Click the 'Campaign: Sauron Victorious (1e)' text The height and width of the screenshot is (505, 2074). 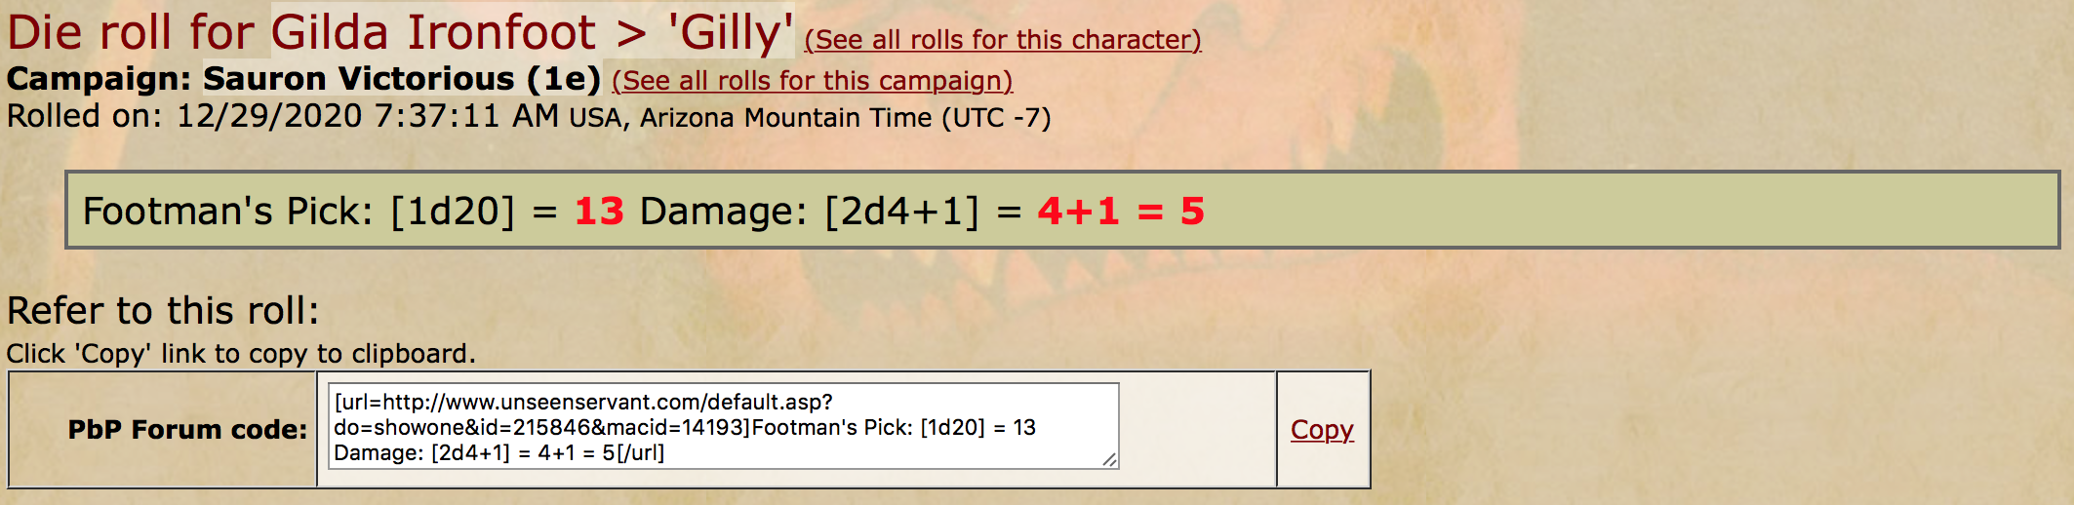point(303,79)
